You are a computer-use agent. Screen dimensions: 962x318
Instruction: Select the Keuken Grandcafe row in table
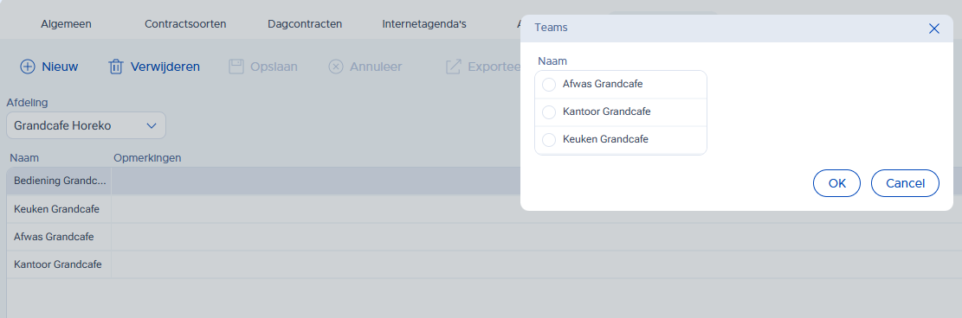click(484, 209)
